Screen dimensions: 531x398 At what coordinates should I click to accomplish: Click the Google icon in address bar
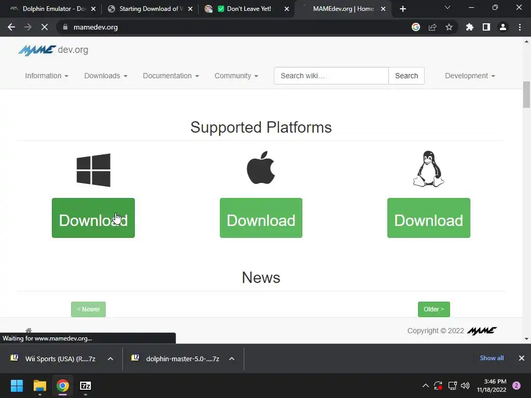point(416,27)
